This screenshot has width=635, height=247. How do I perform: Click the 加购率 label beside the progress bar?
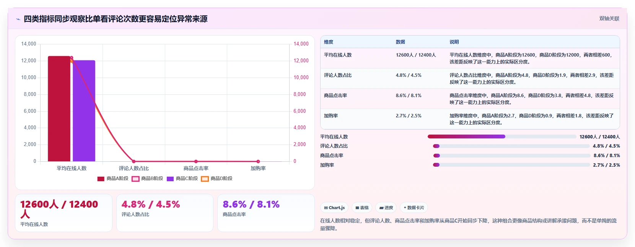coord(327,165)
